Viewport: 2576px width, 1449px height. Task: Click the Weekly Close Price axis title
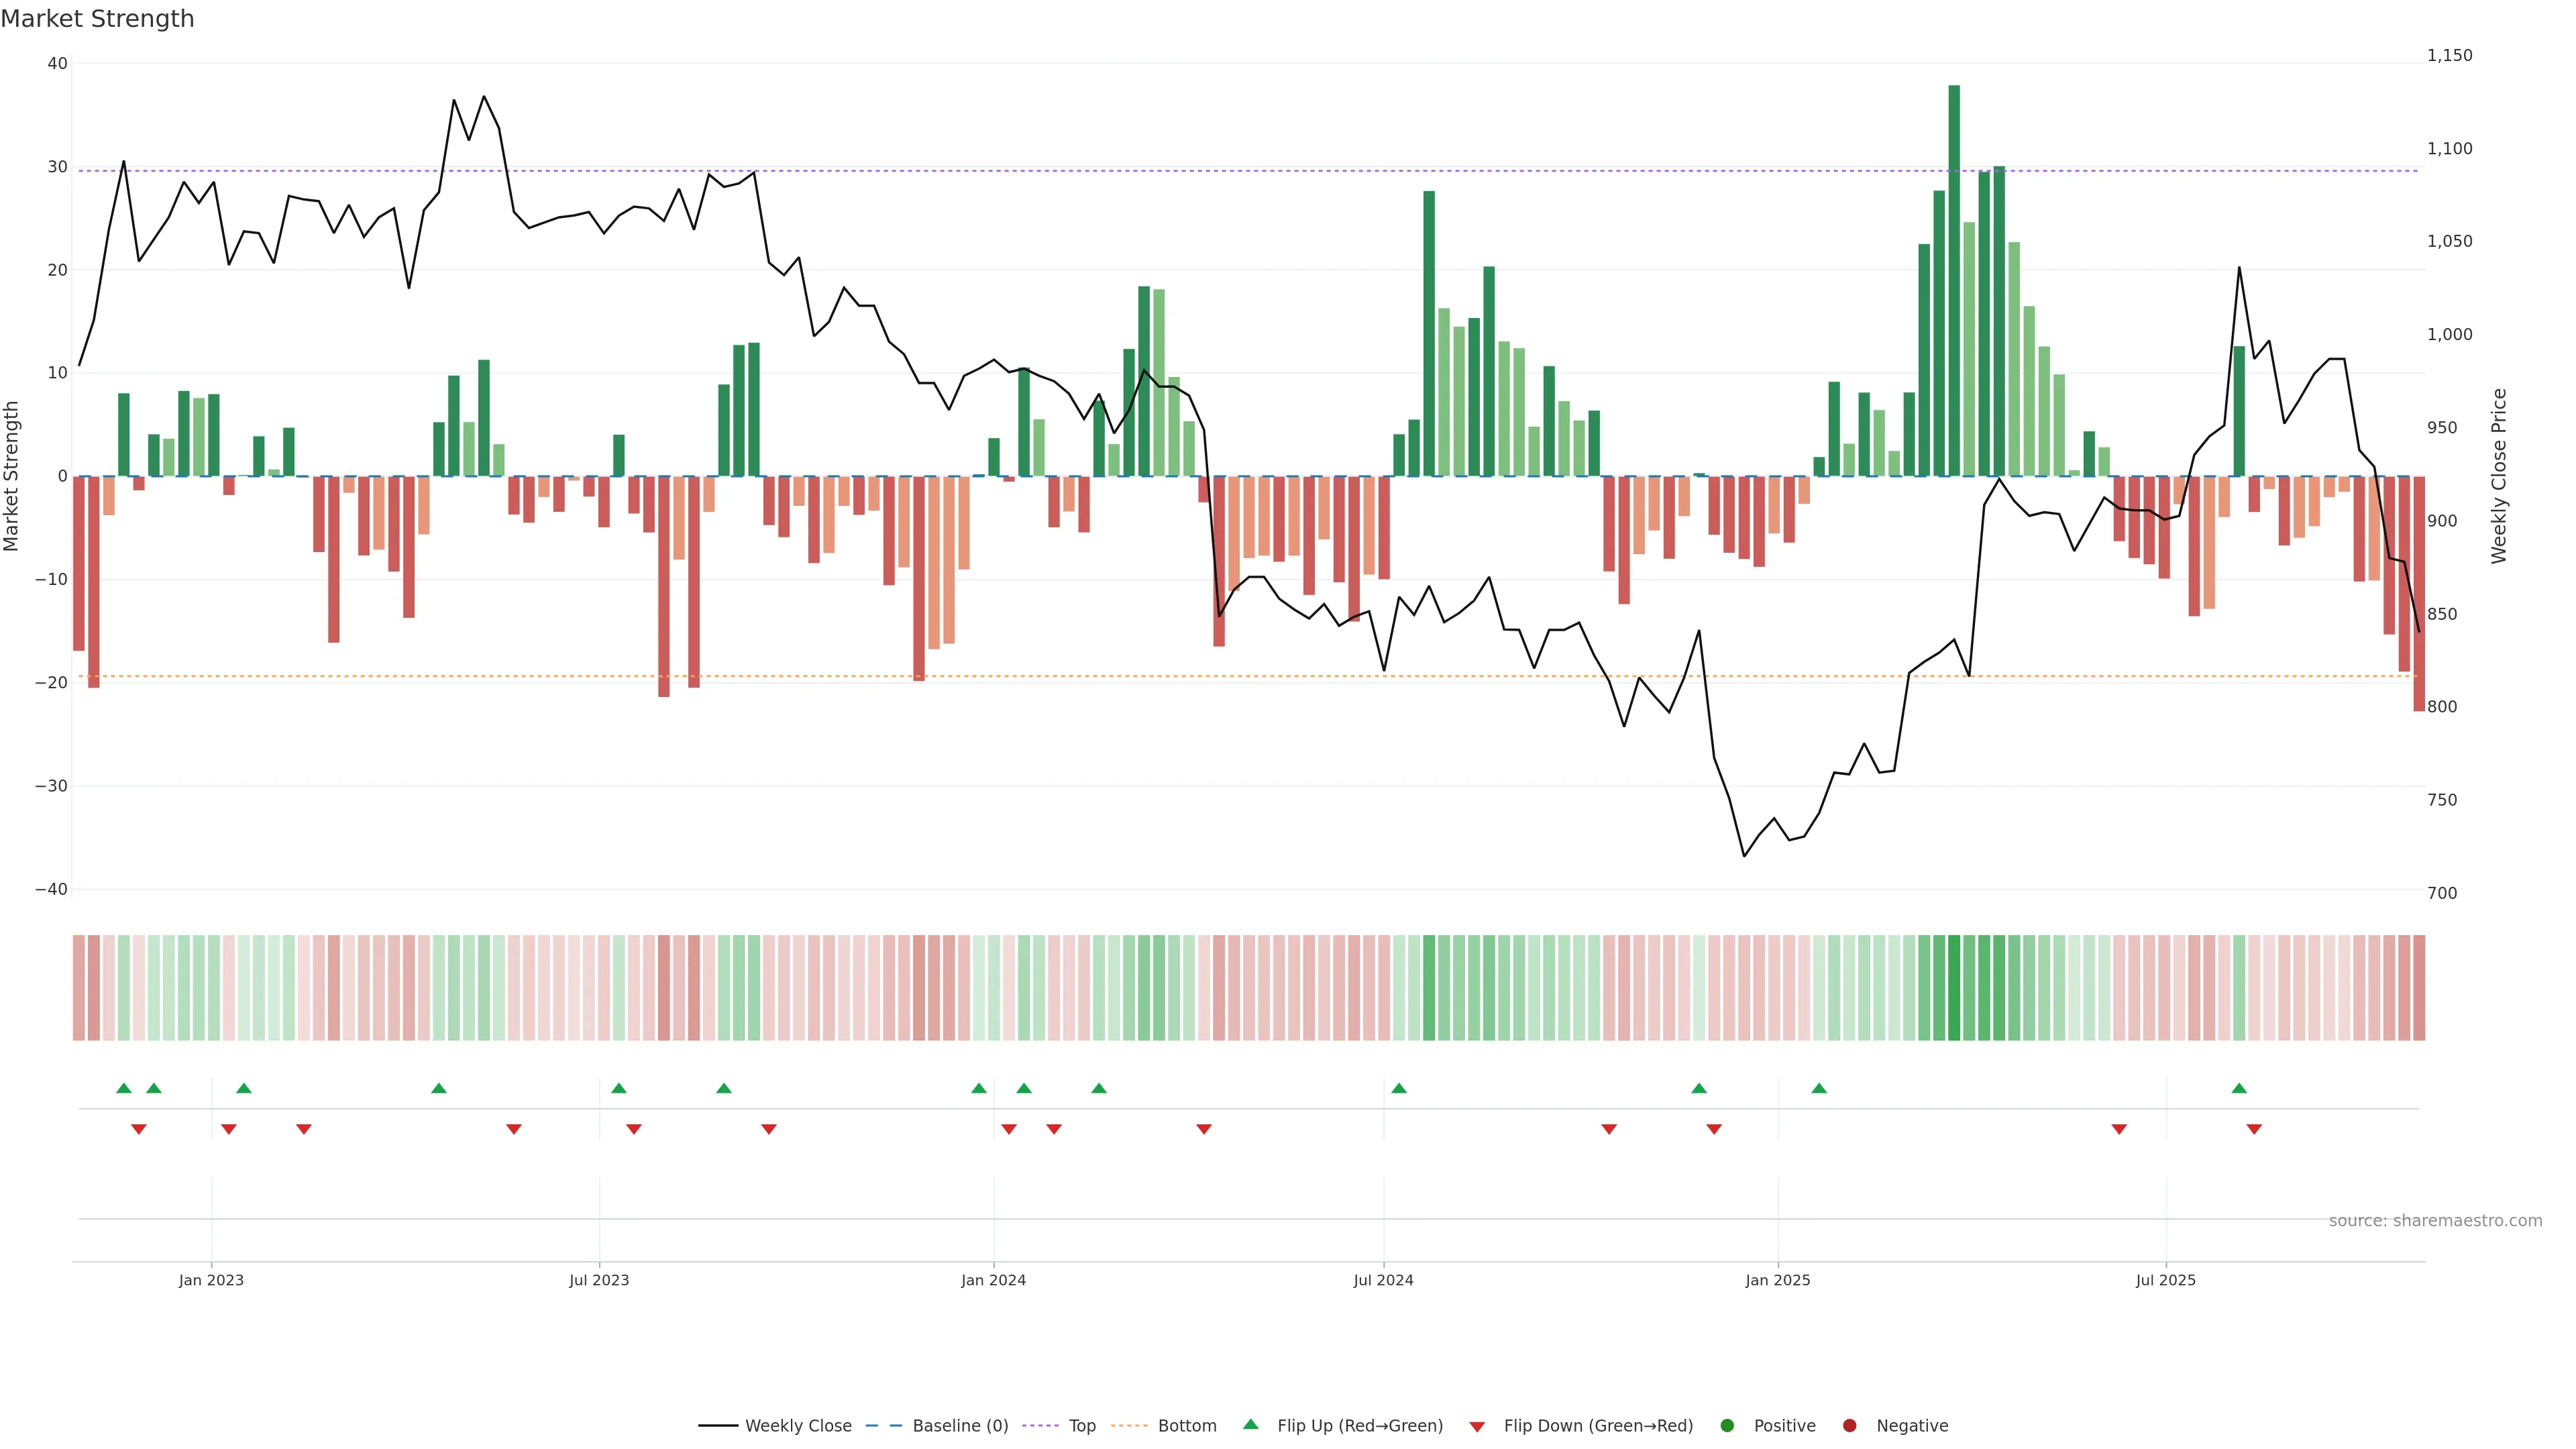pos(2499,476)
